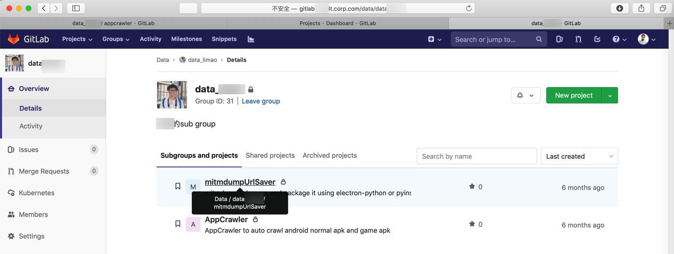The height and width of the screenshot is (254, 674).
Task: Click the lock icon next to AppCrawler
Action: (255, 219)
